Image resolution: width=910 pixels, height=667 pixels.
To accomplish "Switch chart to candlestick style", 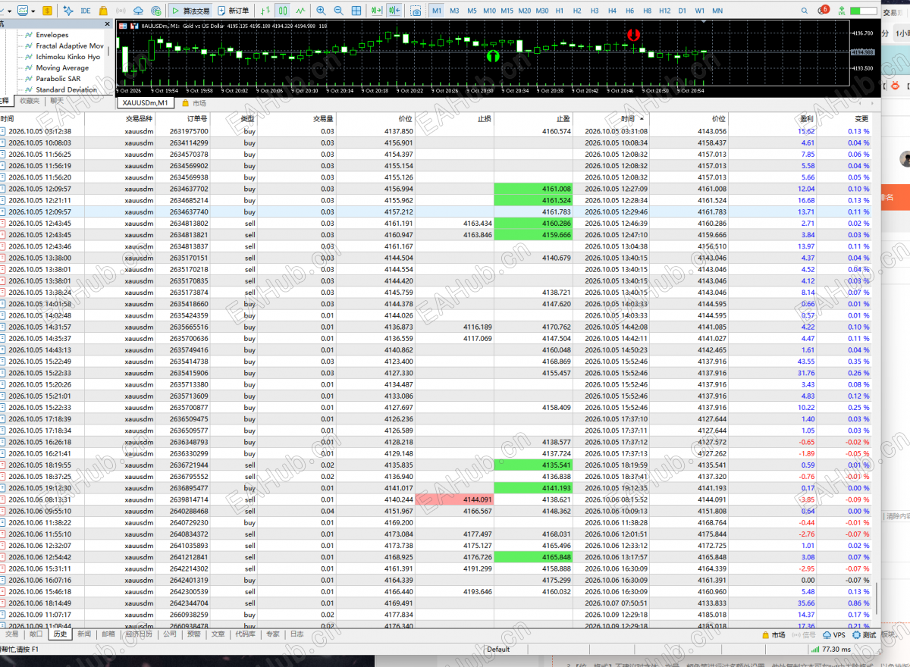I will [x=283, y=11].
